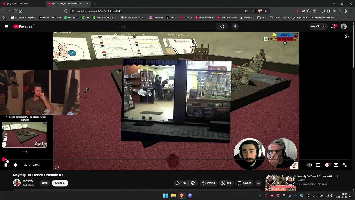This screenshot has height=200, width=355.
Task: Open a new browser tab
Action: 95,4
